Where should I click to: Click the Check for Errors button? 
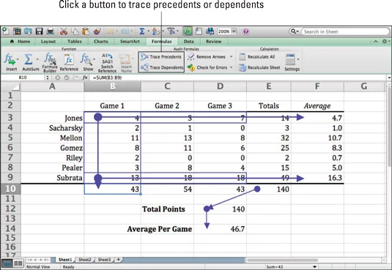[208, 67]
